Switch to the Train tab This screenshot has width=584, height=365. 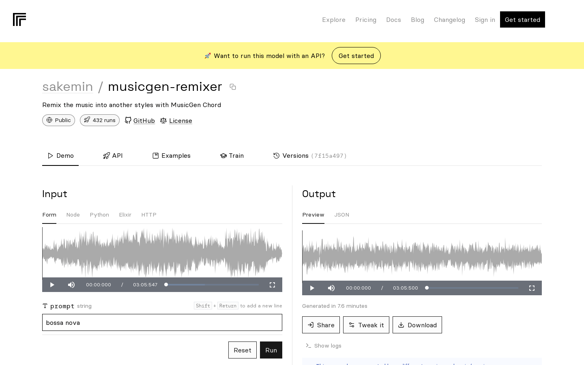coord(232,156)
